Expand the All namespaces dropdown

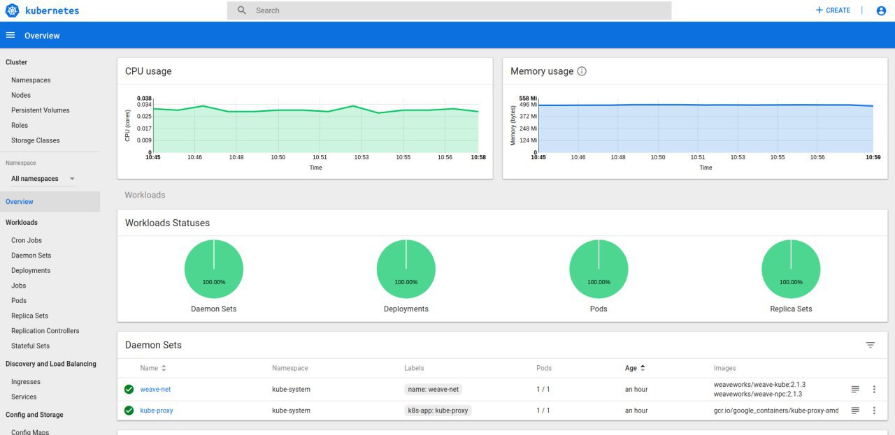click(43, 179)
